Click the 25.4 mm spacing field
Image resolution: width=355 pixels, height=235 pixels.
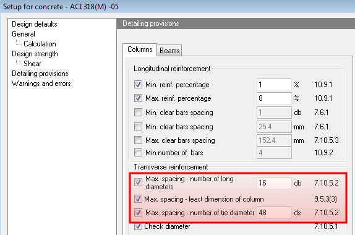coord(274,126)
